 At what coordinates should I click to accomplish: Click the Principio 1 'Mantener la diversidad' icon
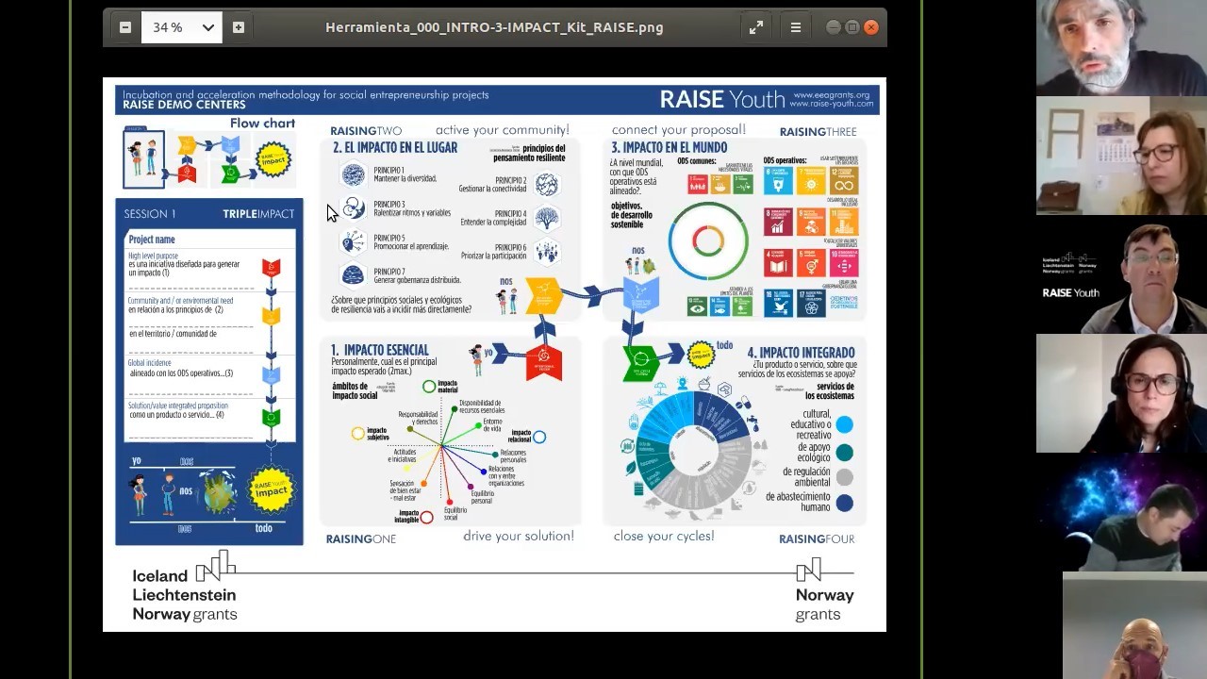353,175
